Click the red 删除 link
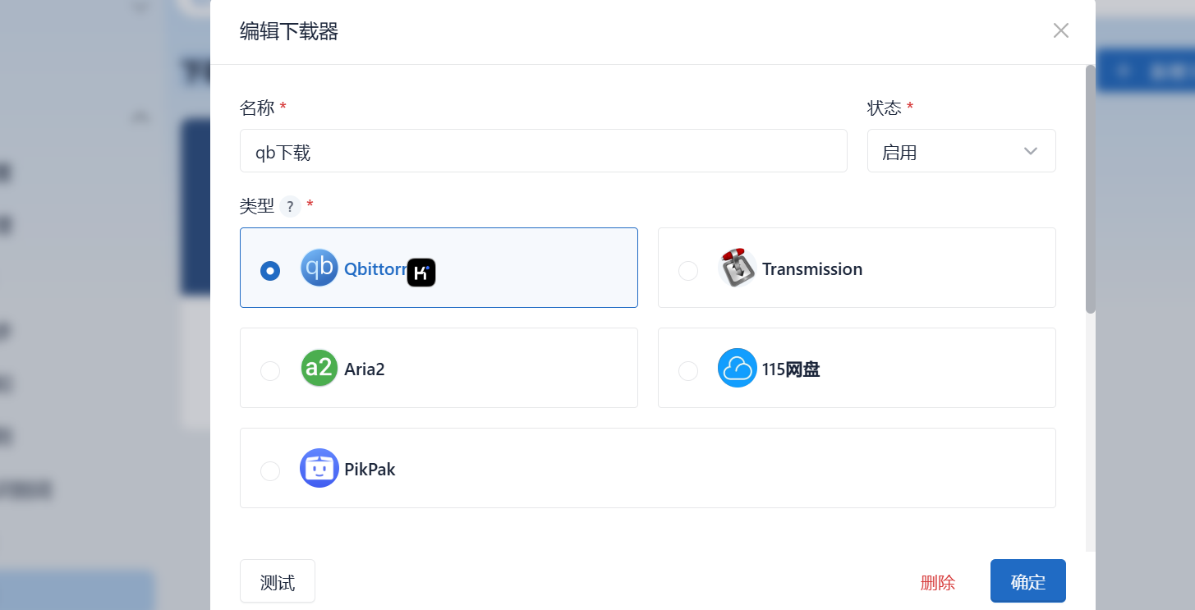Screen dimensions: 1195x610 coord(938,583)
